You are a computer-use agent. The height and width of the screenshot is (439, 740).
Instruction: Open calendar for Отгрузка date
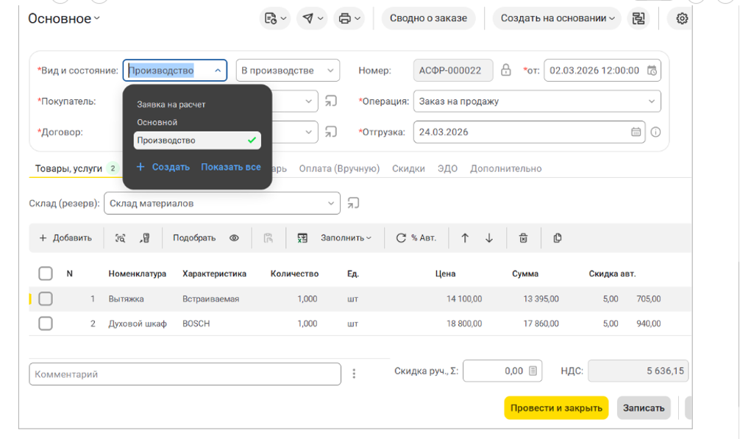point(636,132)
